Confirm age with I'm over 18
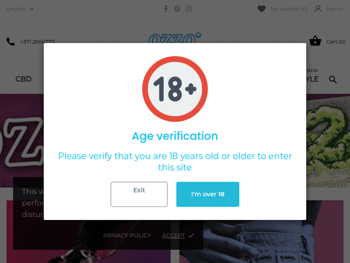 tap(208, 194)
